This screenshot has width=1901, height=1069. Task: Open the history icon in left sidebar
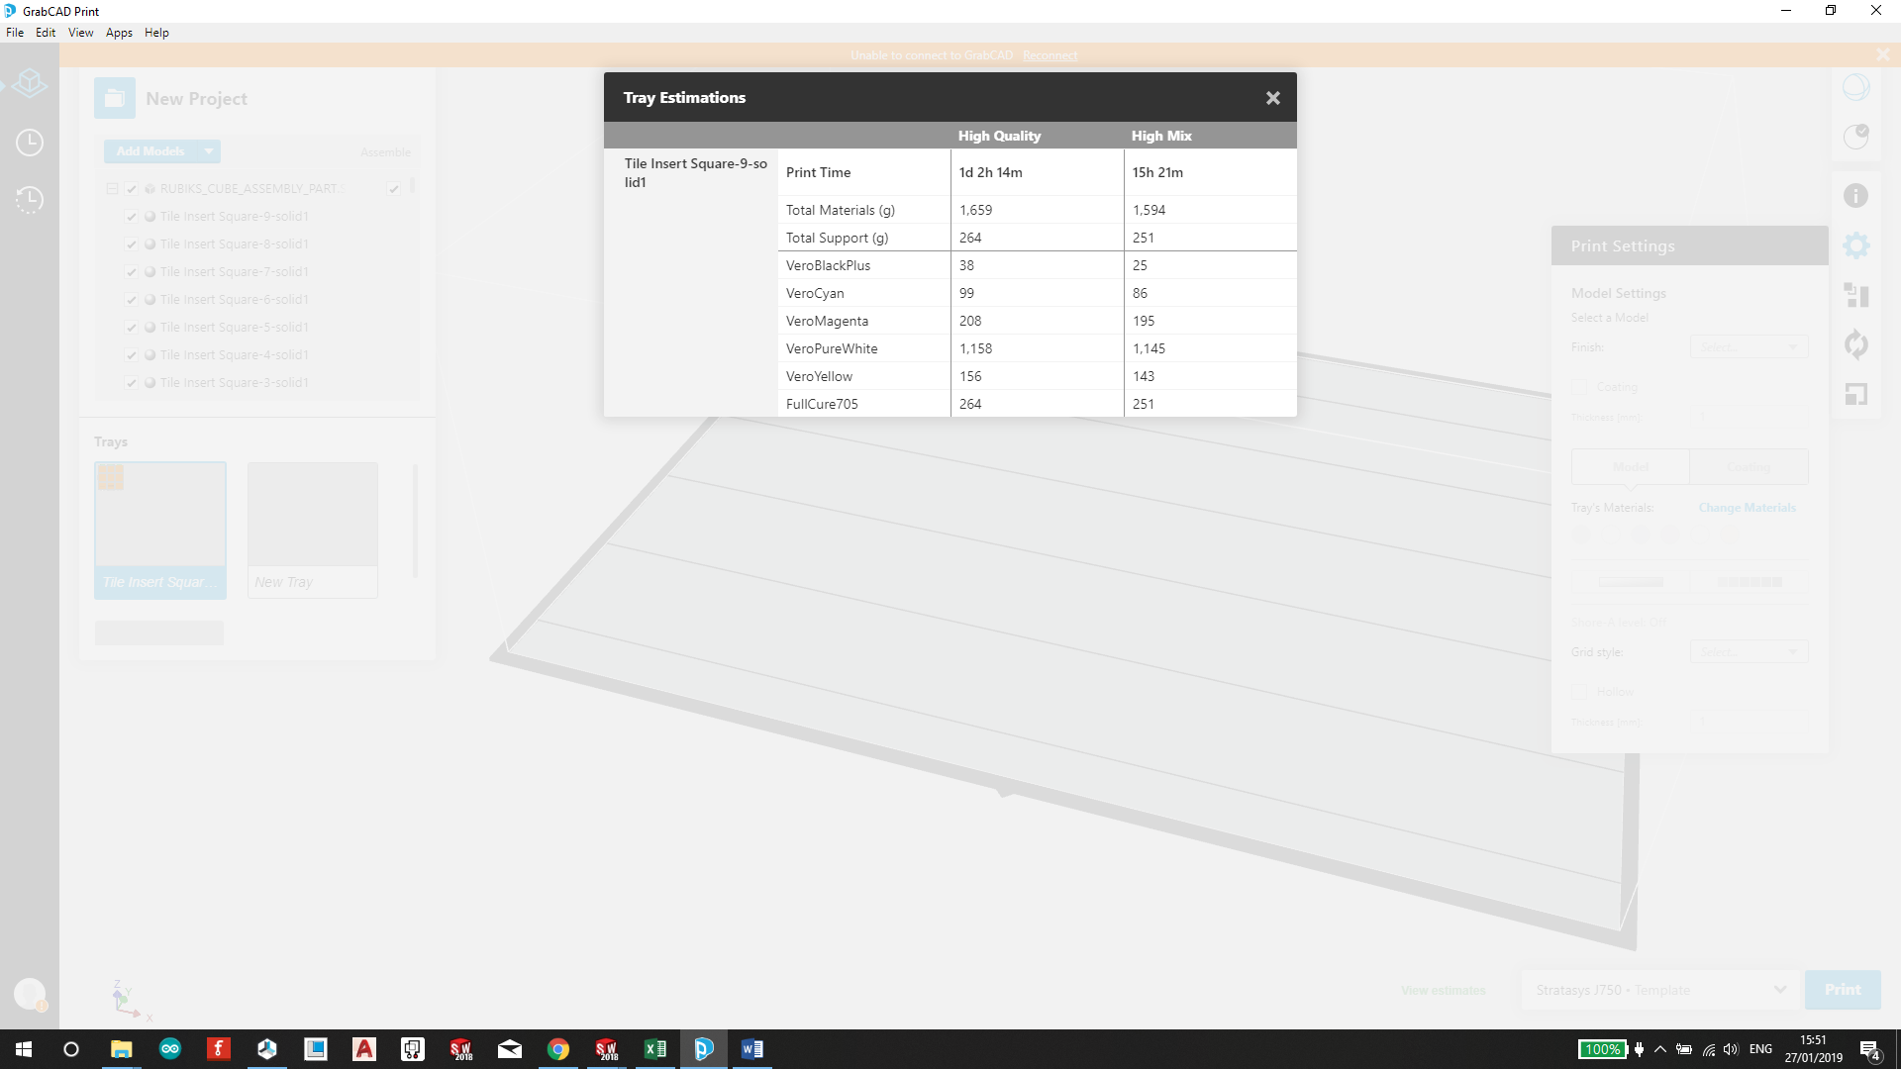[30, 200]
